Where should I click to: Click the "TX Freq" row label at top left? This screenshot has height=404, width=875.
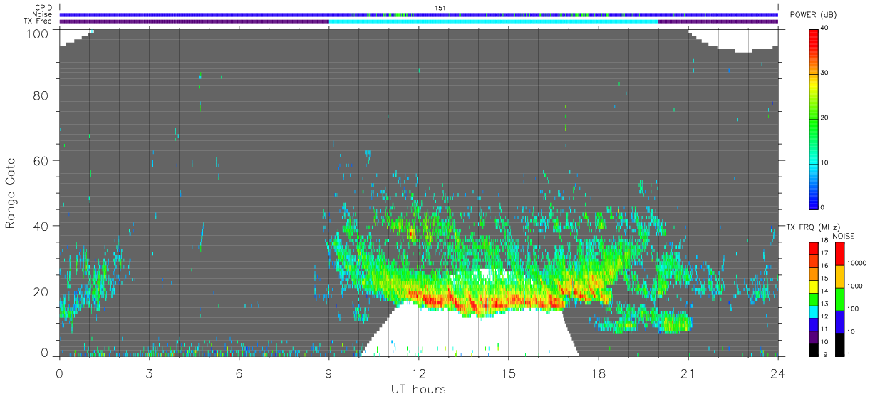(39, 21)
